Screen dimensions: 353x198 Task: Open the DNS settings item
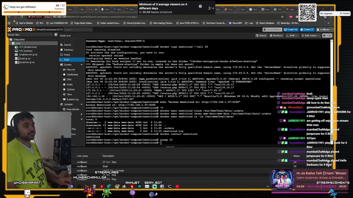[x=69, y=79]
